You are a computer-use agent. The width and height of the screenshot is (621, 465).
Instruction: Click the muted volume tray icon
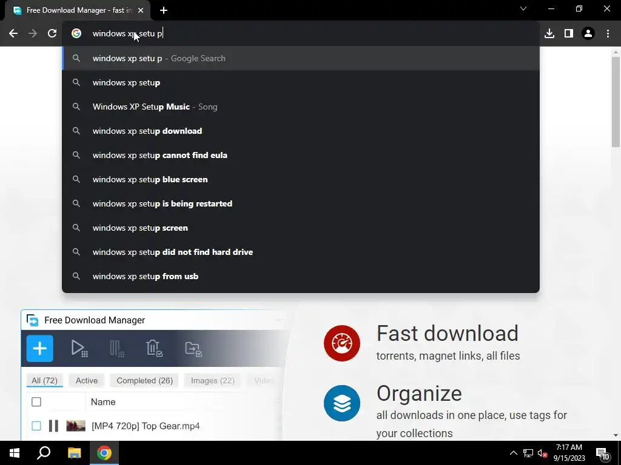coord(542,453)
